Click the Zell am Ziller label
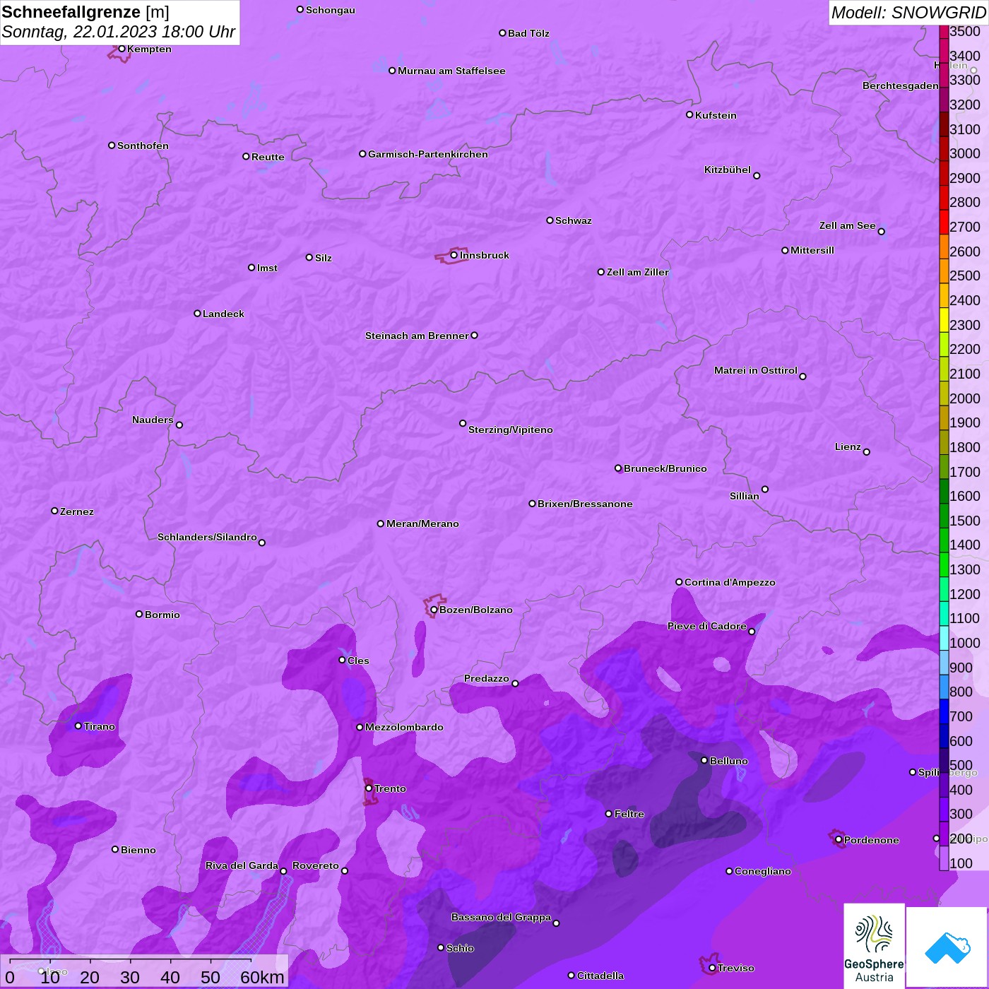Screen dimensions: 989x989 click(x=638, y=272)
